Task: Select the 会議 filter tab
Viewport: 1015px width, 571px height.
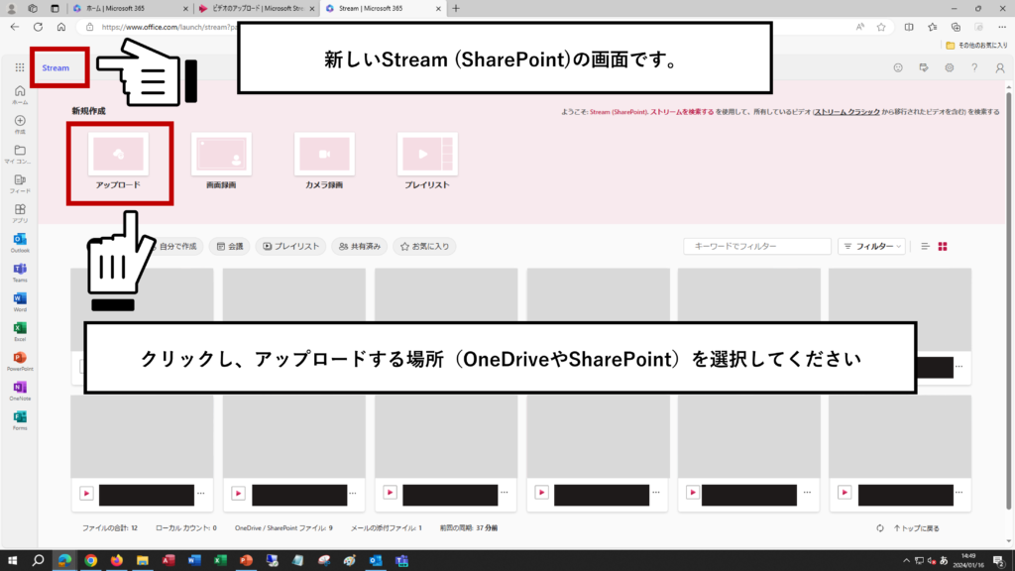Action: point(230,246)
